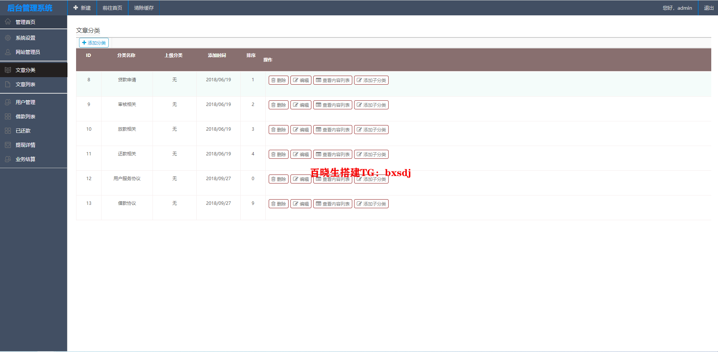The image size is (718, 352).
Task: Click the document icon for 文章列表
Action: click(8, 84)
